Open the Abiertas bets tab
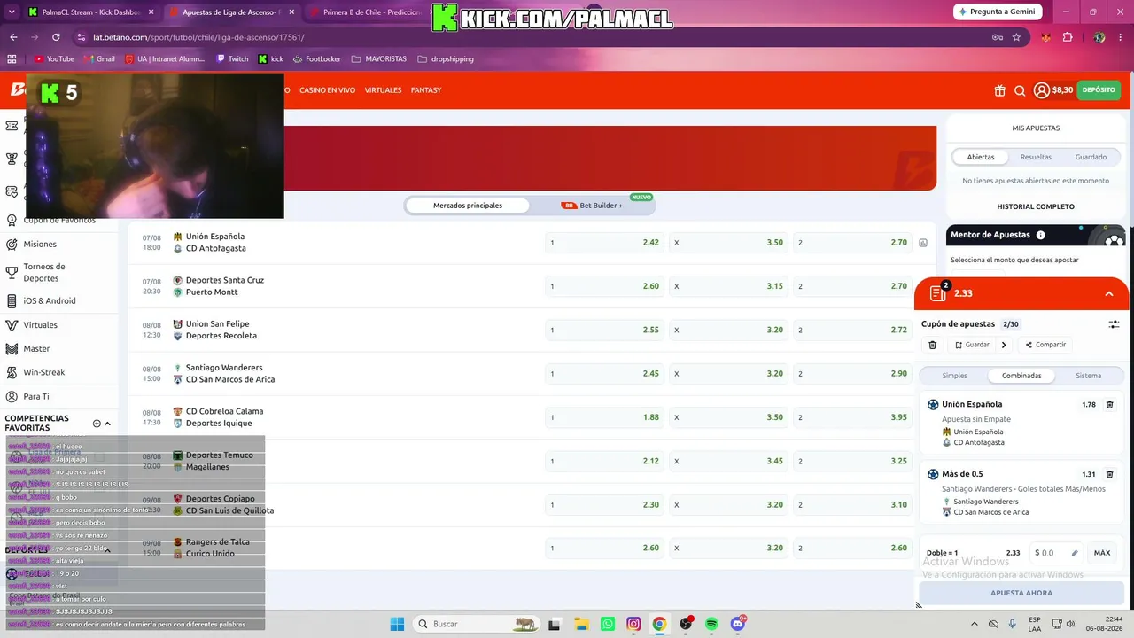The width and height of the screenshot is (1134, 638). point(981,157)
